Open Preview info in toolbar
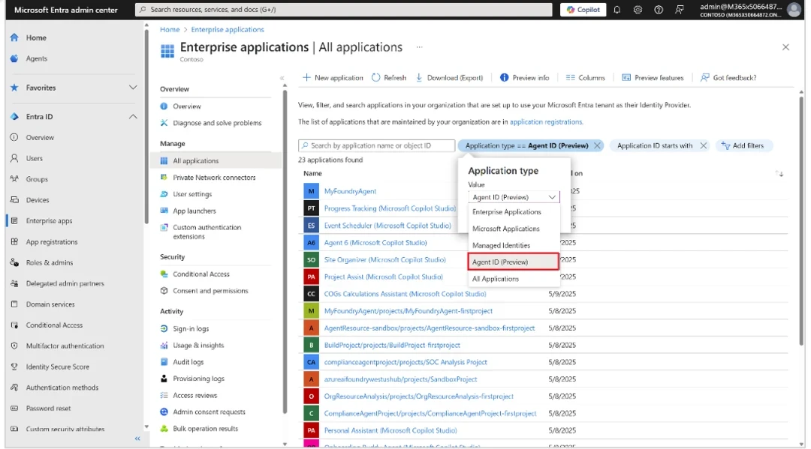This screenshot has width=811, height=449. [x=524, y=78]
